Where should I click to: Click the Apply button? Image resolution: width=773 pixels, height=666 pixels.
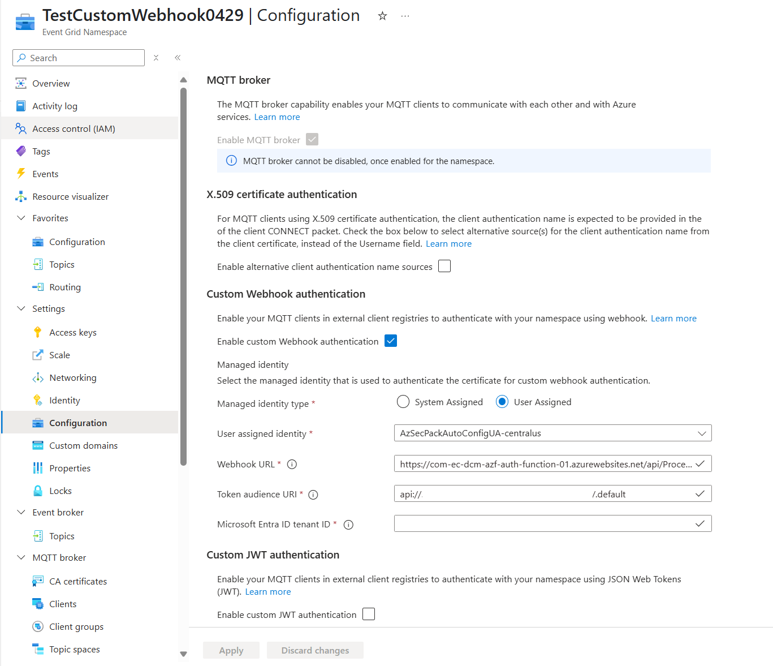click(231, 650)
